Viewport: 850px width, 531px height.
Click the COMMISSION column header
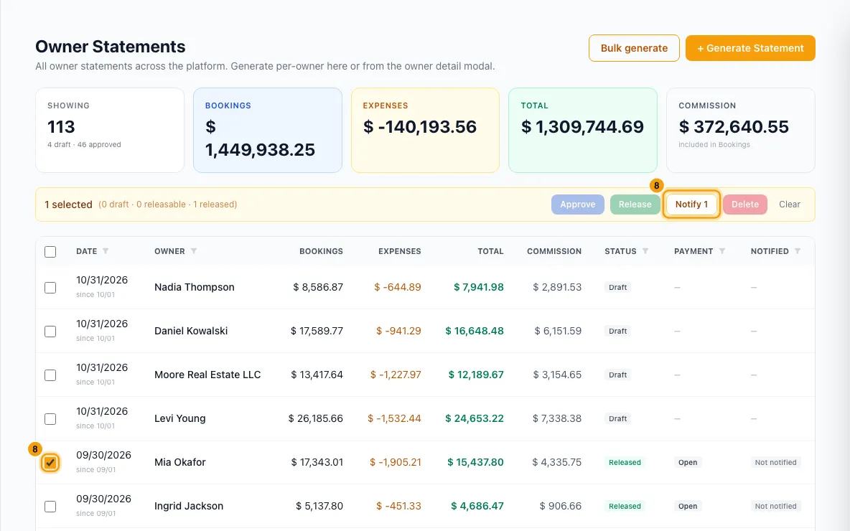click(554, 251)
